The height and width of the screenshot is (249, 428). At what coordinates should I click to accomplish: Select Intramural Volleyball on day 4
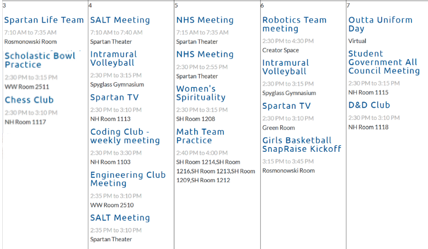[x=113, y=59]
